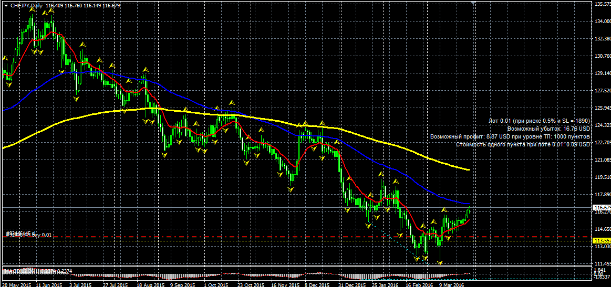Click the 125.945 price scale value
611x287 pixels.
click(x=603, y=108)
